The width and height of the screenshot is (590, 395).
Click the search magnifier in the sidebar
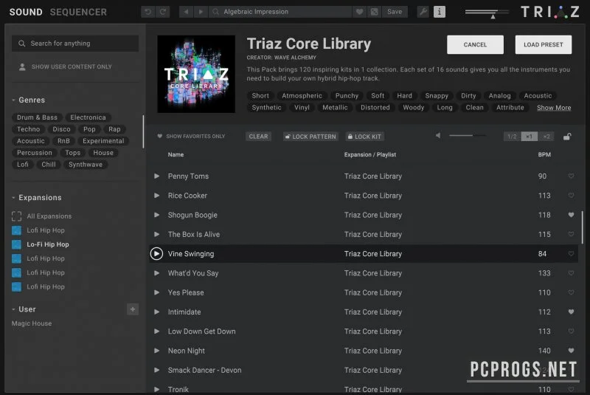click(x=22, y=44)
